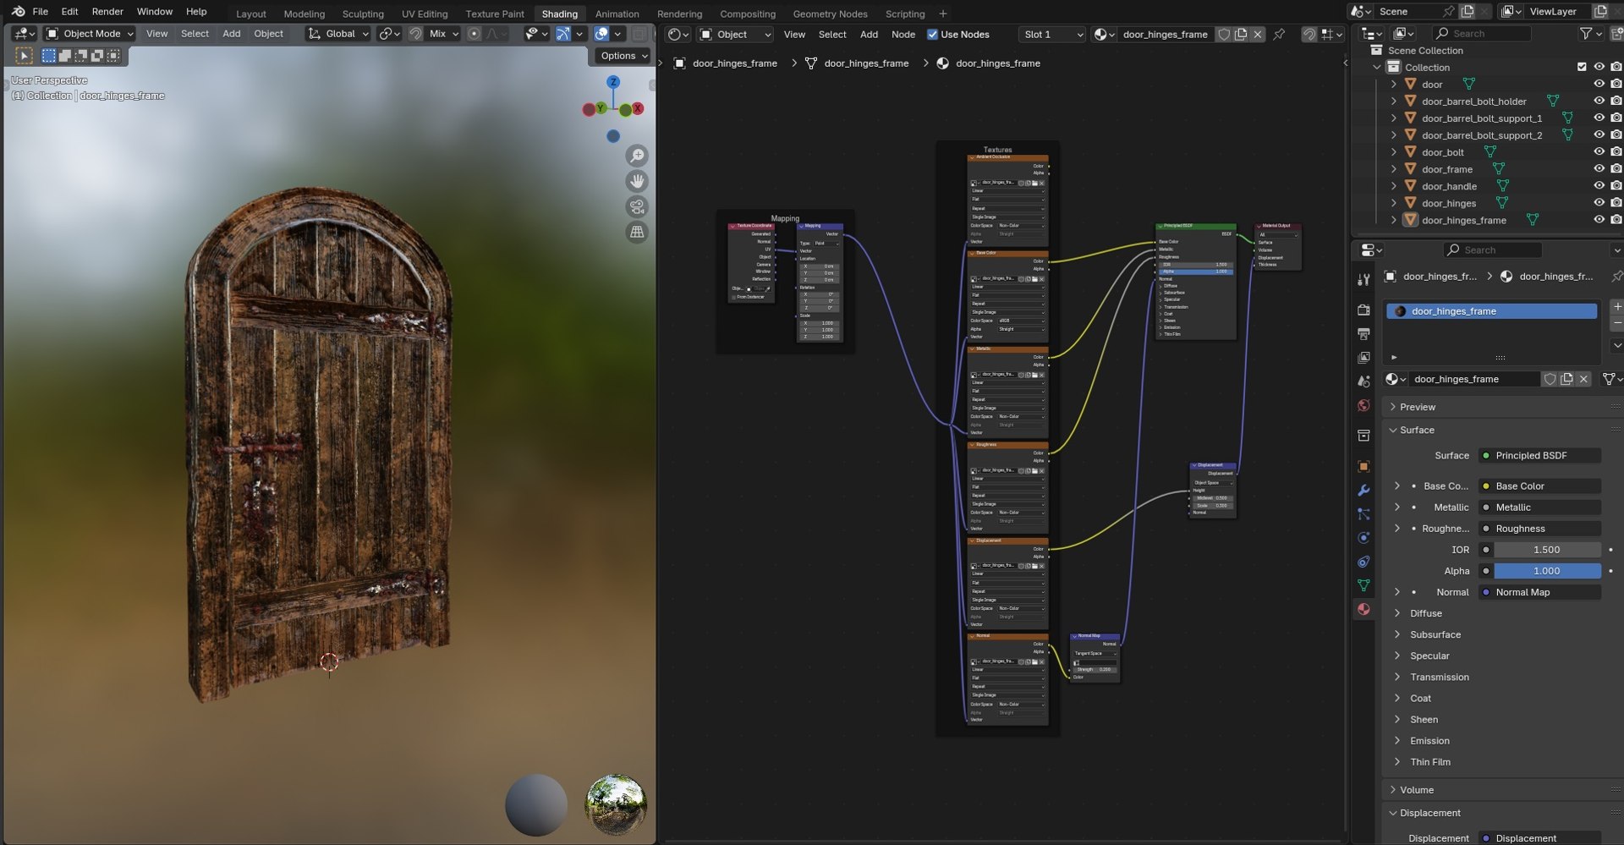This screenshot has width=1624, height=845.
Task: Hide door_bolt in viewport with eye icon
Action: tap(1599, 151)
